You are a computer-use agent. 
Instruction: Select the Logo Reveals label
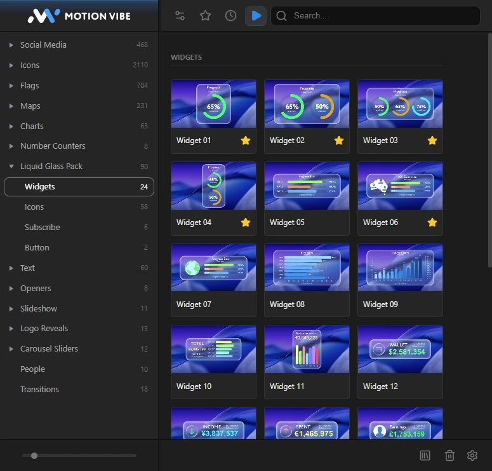pyautogui.click(x=44, y=329)
